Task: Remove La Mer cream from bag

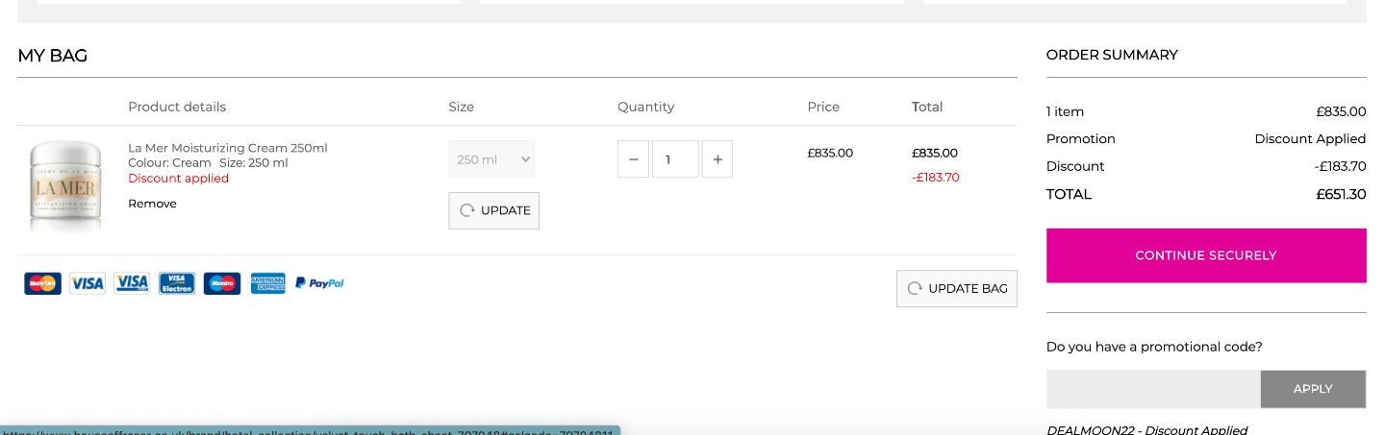Action: point(152,204)
